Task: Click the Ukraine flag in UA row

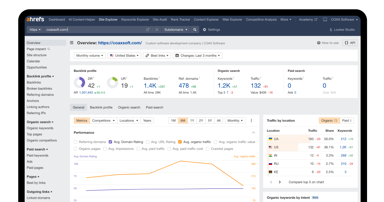Action: pos(270,139)
